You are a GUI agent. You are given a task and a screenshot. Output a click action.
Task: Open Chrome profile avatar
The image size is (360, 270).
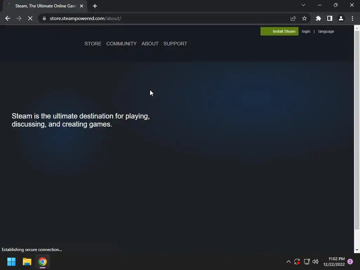click(341, 18)
